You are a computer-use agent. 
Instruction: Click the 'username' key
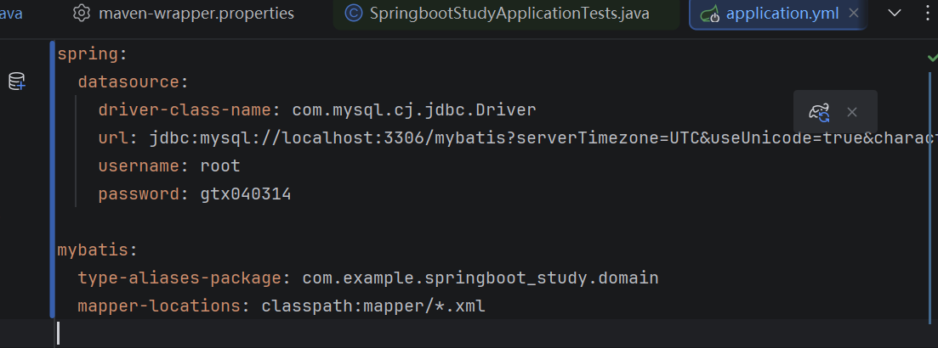139,166
